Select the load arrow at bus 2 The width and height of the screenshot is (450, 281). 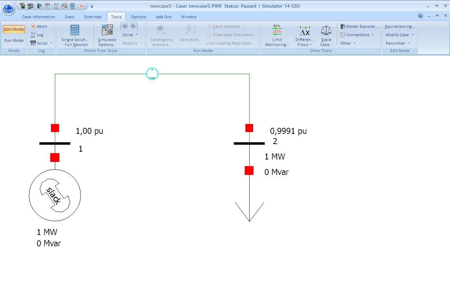249,211
